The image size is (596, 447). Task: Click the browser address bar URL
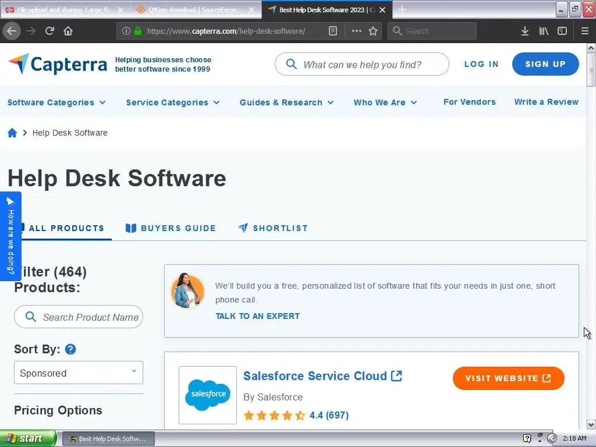226,31
